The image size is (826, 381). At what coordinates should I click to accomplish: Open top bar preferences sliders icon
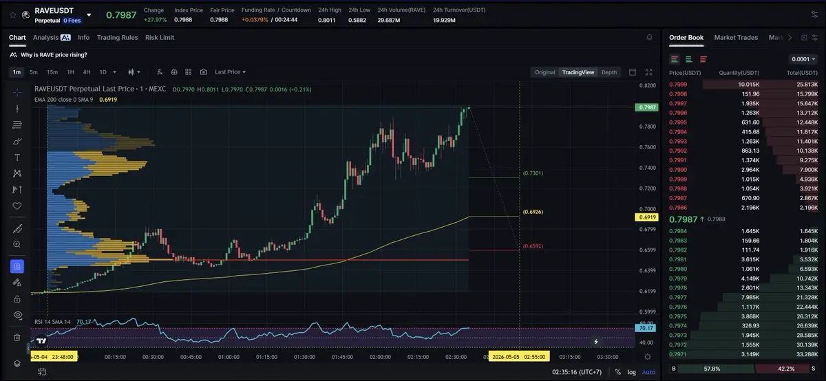(x=815, y=14)
